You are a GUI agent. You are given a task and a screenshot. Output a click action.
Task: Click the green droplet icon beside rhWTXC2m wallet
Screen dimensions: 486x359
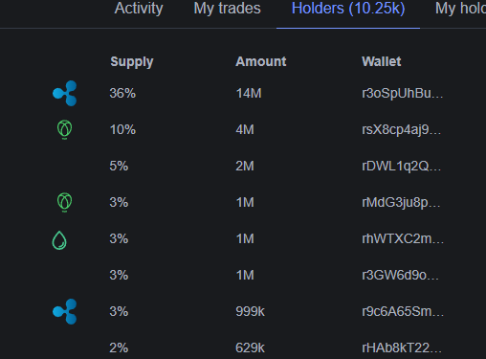tap(59, 240)
